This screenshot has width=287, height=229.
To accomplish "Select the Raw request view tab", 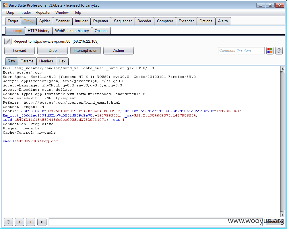I will tap(11, 61).
